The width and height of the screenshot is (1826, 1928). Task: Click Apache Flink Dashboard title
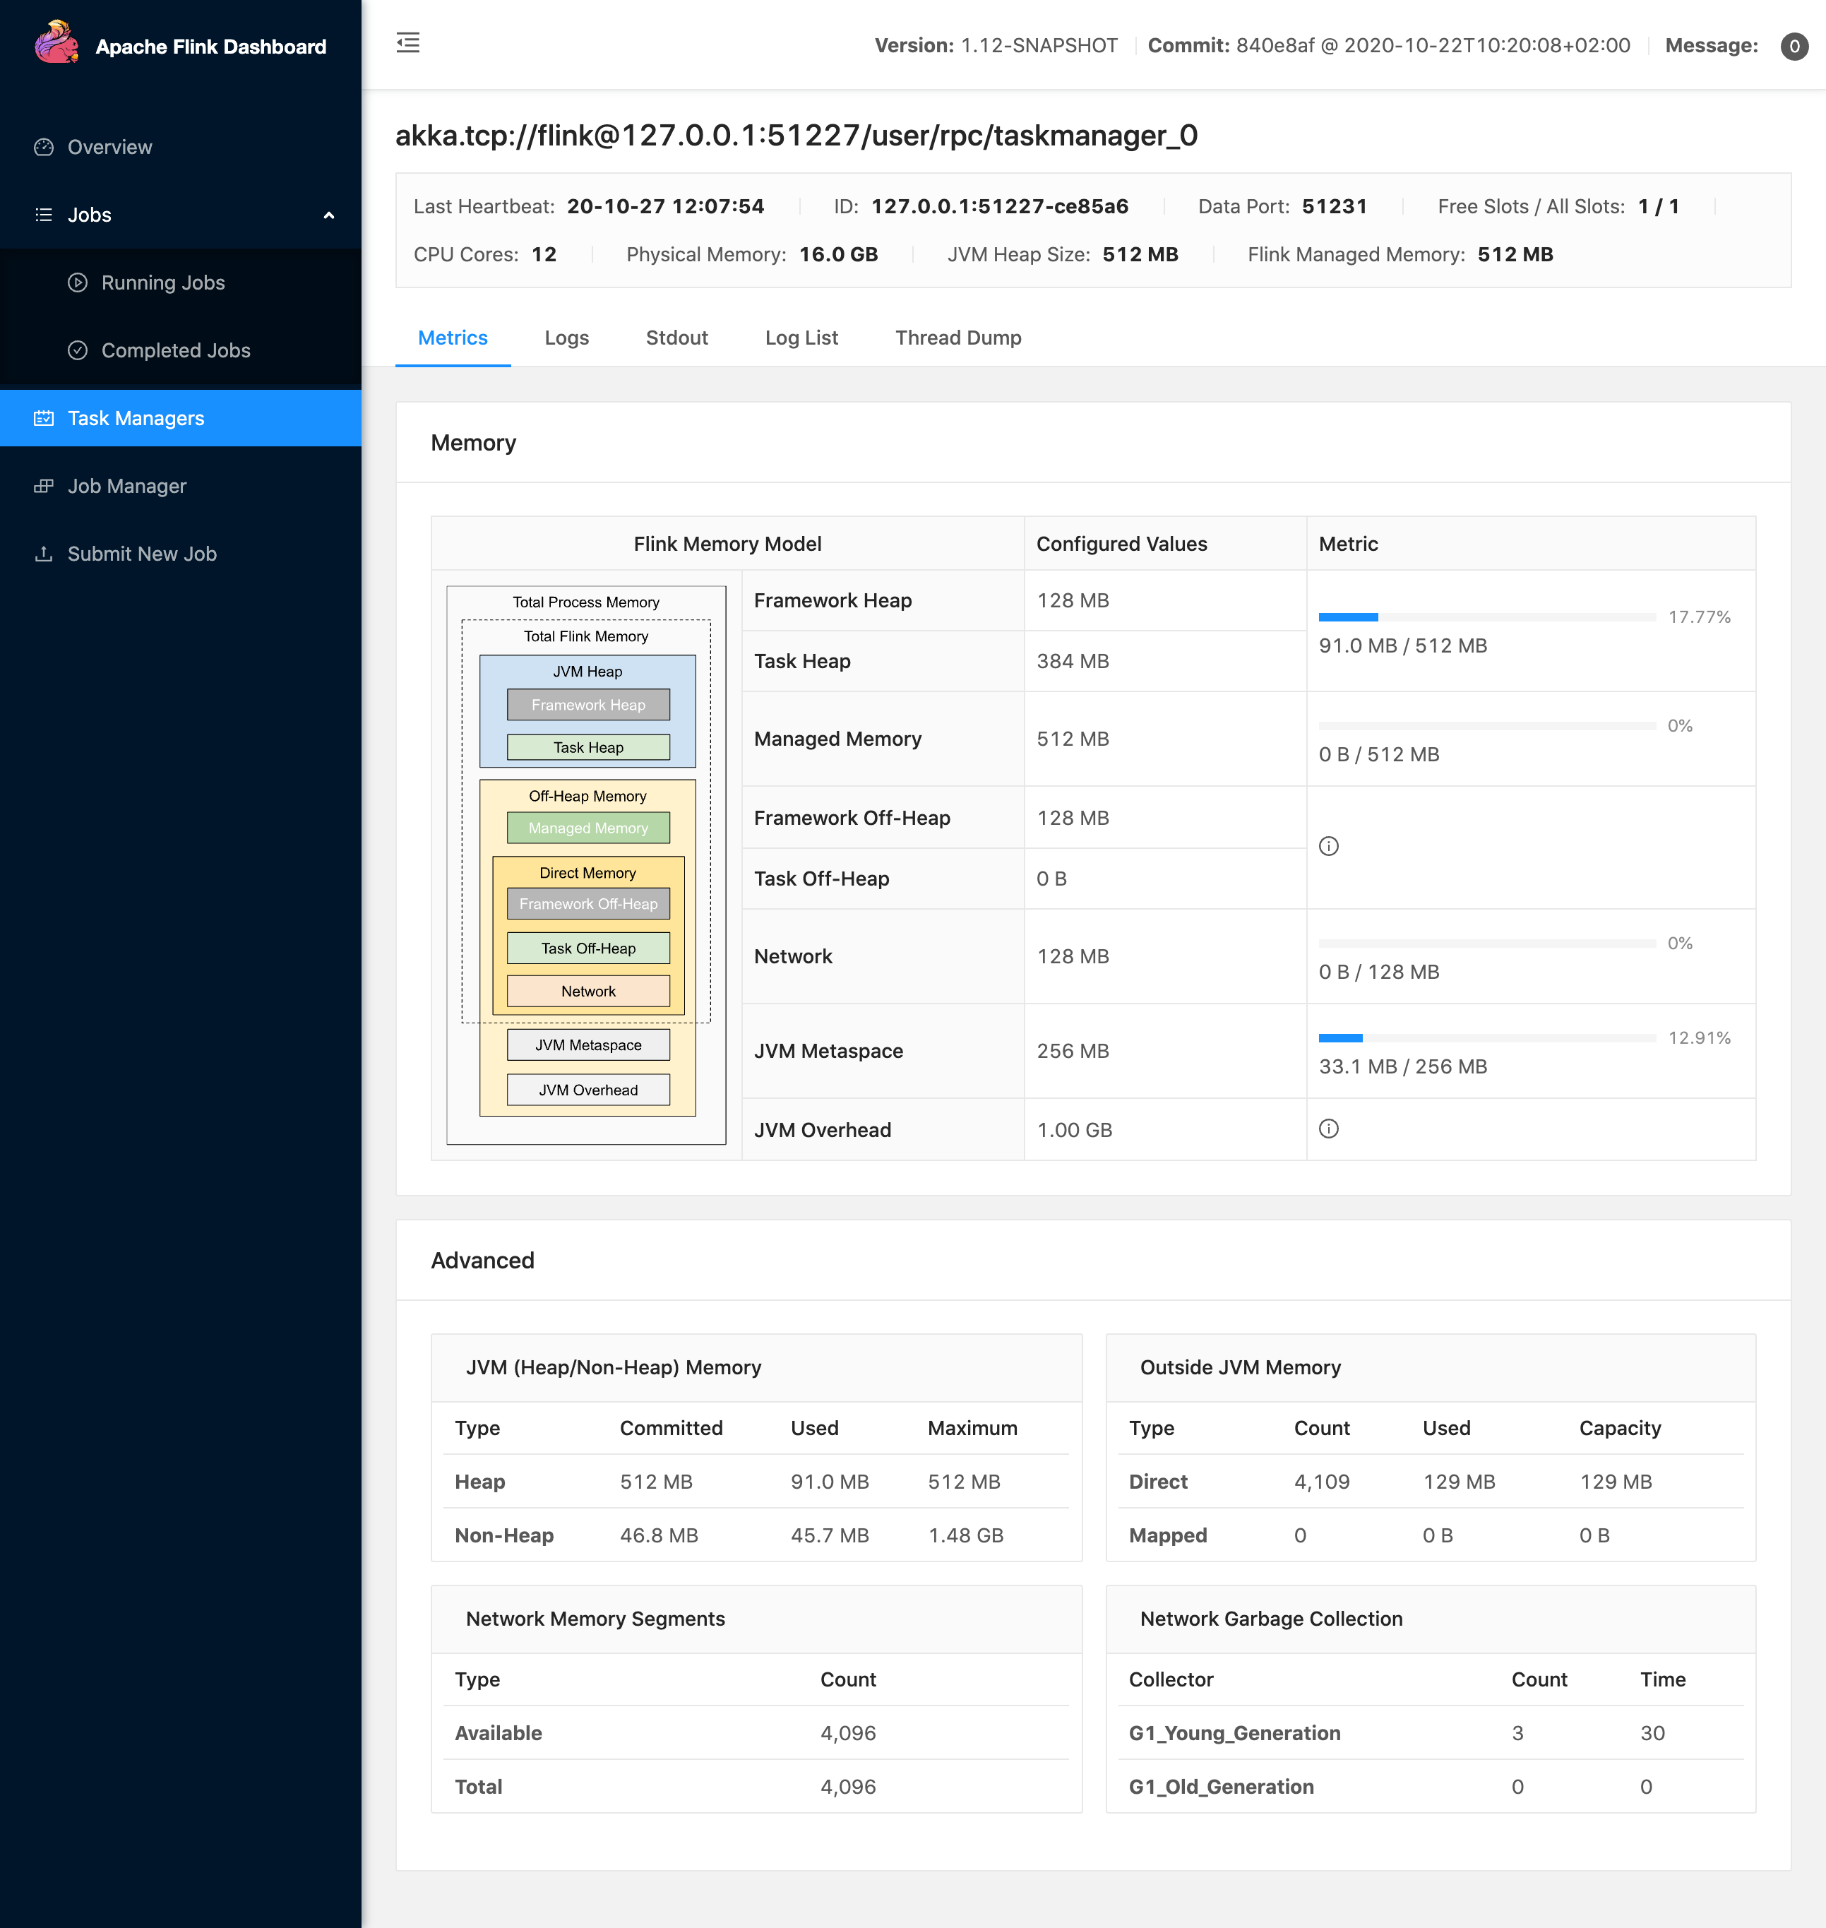click(210, 47)
